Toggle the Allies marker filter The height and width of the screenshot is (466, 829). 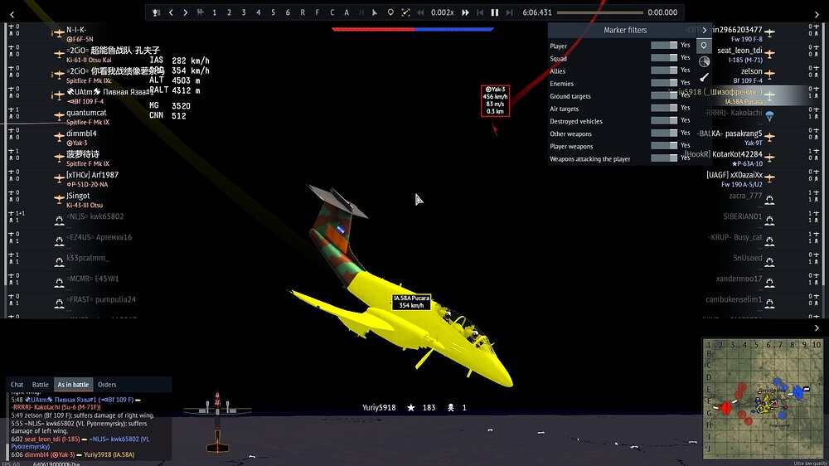point(664,70)
